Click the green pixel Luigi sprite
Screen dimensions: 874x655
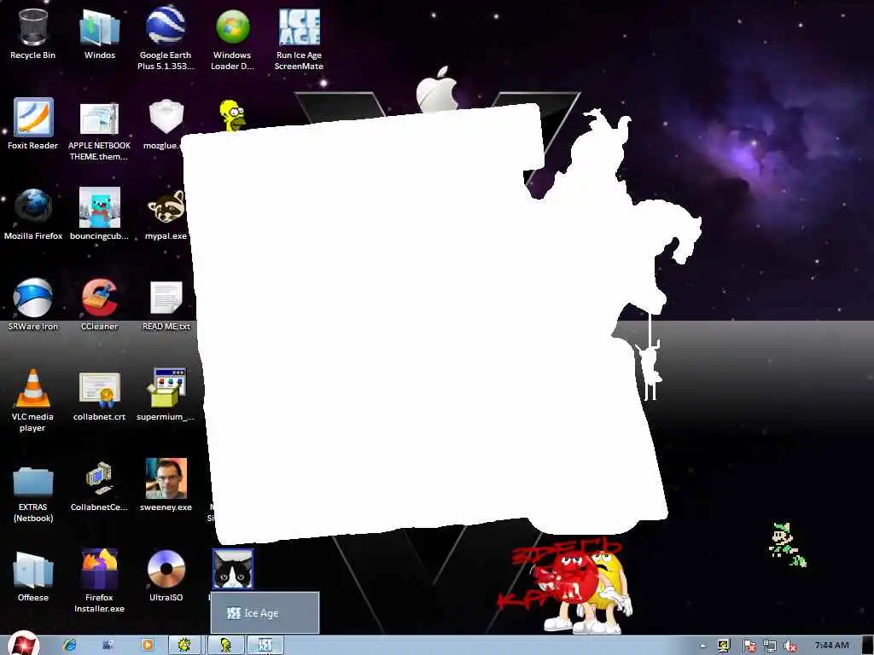pyautogui.click(x=786, y=545)
